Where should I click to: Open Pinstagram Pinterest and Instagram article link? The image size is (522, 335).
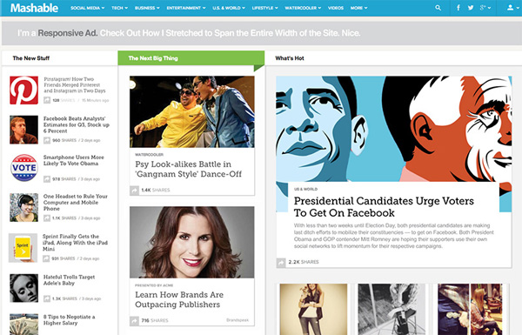(x=75, y=85)
